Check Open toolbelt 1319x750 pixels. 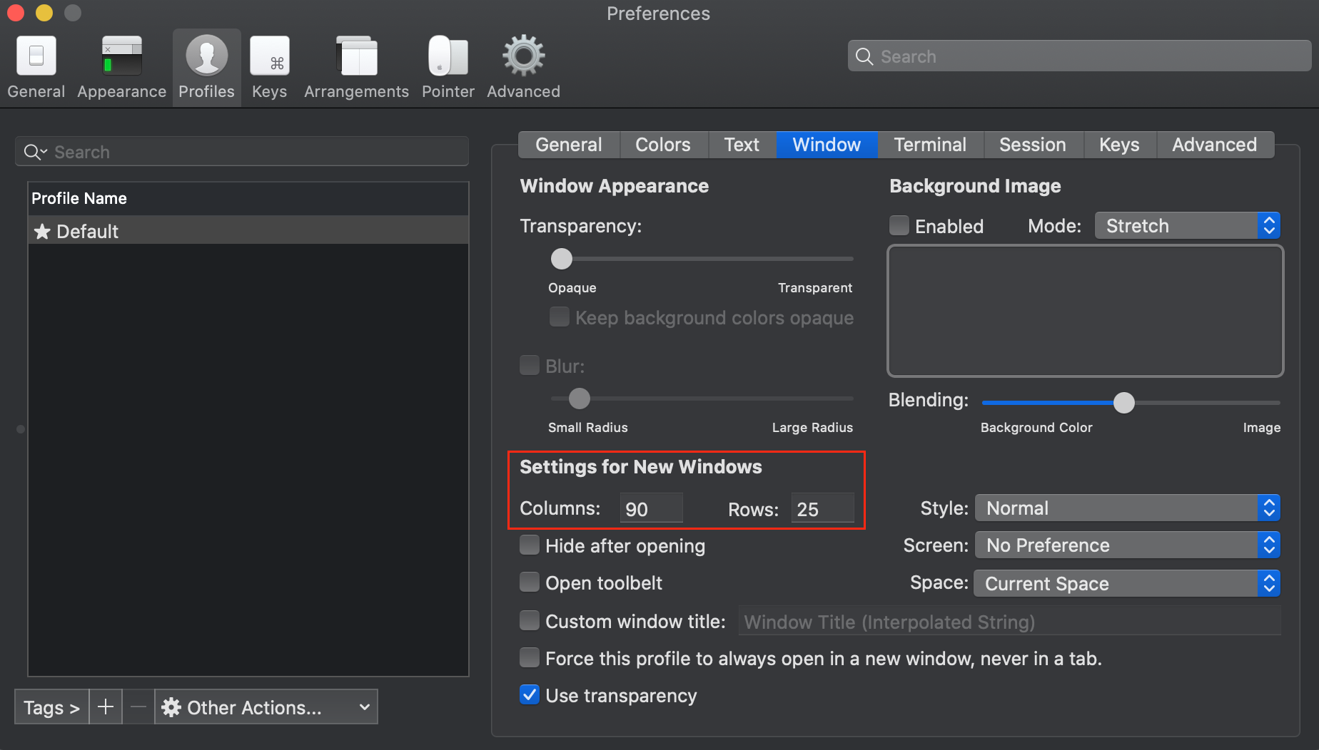coord(530,582)
